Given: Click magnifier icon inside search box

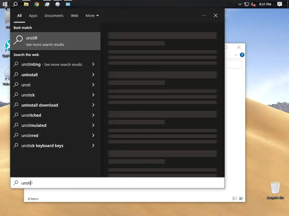Looking at the screenshot, I should (x=16, y=183).
